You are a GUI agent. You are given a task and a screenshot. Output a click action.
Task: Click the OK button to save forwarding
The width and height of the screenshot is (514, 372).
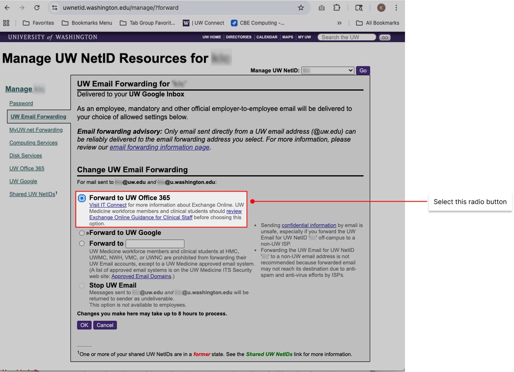84,325
